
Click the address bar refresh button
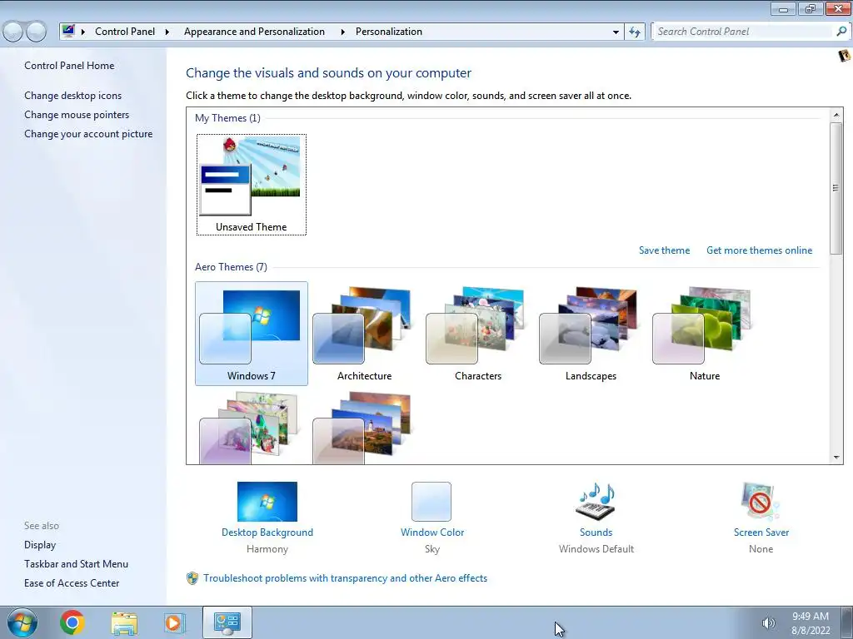point(634,32)
